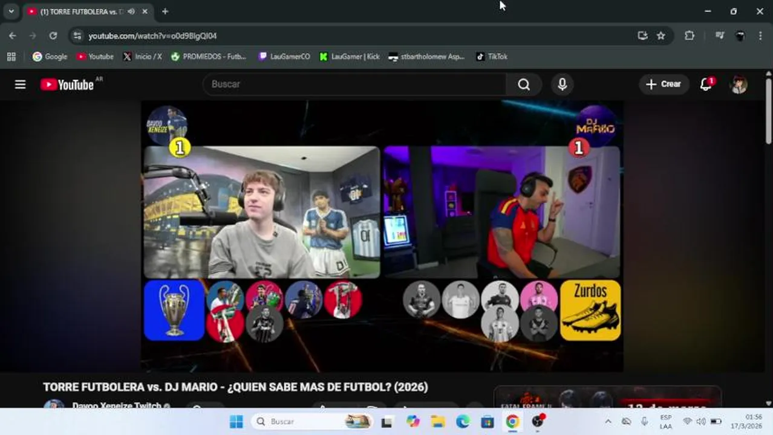Mute tab via speaker icon
The width and height of the screenshot is (773, 435).
(131, 11)
